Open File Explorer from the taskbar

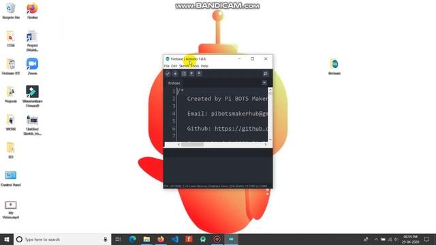pos(146,239)
